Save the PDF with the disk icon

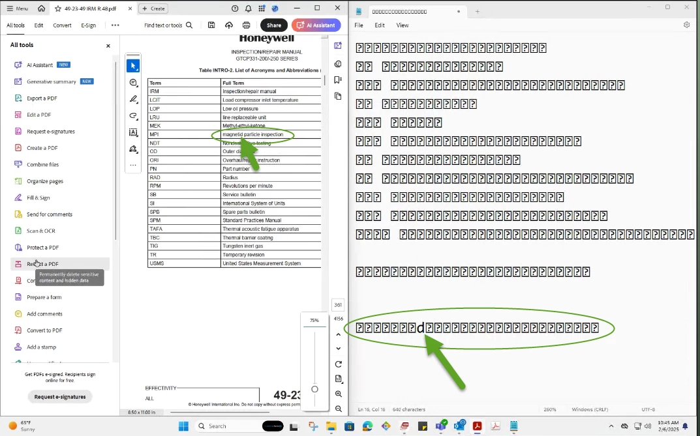click(211, 25)
